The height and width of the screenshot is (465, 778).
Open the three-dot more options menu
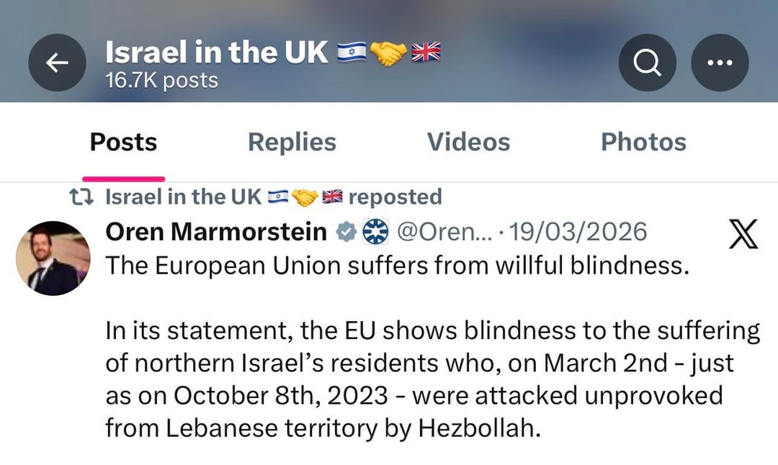click(x=720, y=63)
